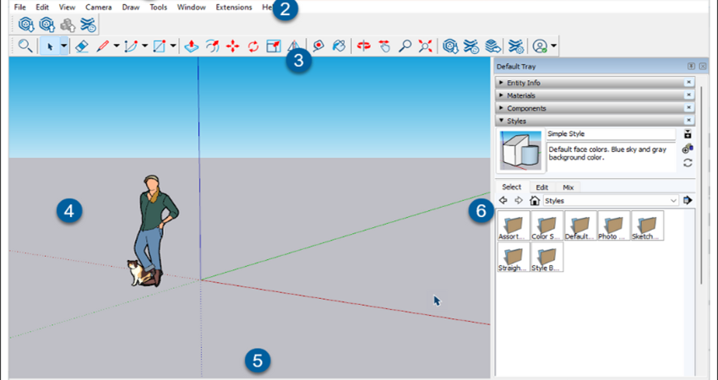This screenshot has width=718, height=380.
Task: Open the Photo Modeling folder
Action: 614,225
